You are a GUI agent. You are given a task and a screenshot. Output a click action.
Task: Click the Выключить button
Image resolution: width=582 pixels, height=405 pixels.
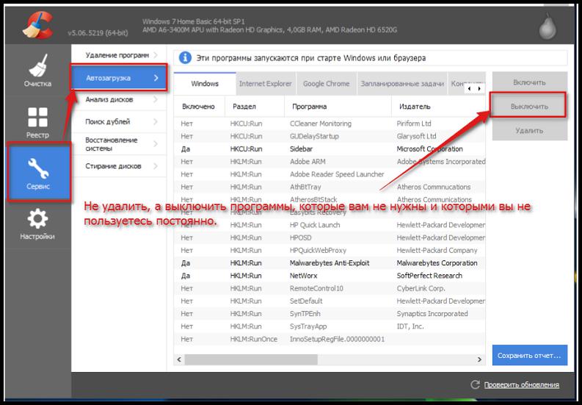point(529,106)
